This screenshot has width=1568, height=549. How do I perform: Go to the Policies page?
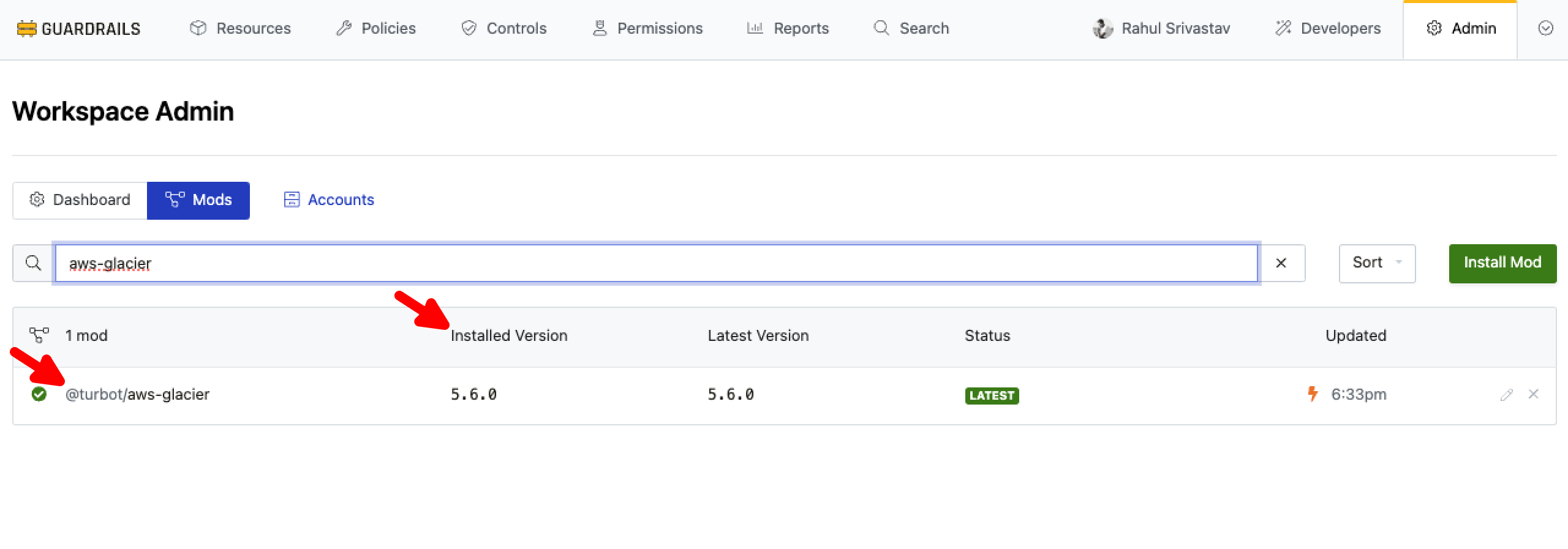point(376,29)
